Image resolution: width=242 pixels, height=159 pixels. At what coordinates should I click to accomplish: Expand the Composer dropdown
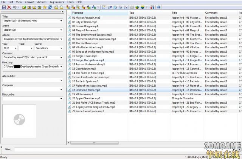point(61,90)
